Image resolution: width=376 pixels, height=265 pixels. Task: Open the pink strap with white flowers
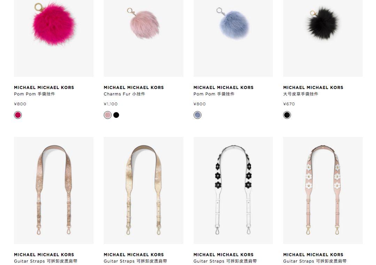click(x=323, y=191)
